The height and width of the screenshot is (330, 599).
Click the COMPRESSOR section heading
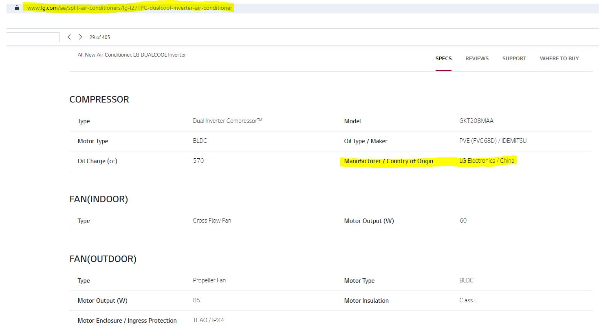coord(99,100)
